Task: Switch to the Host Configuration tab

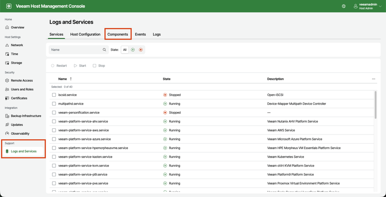Action: pyautogui.click(x=85, y=34)
